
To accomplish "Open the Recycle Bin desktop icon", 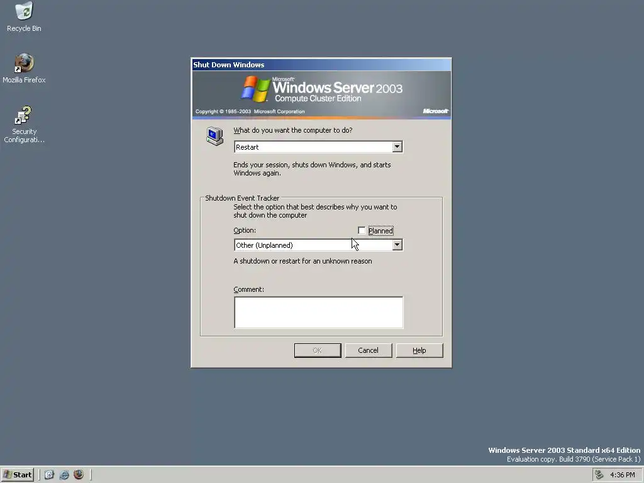I will 25,17.
